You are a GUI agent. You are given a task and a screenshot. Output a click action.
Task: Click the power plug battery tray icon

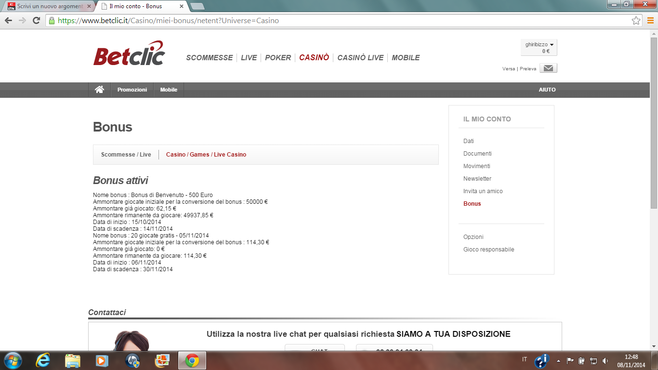coord(581,360)
